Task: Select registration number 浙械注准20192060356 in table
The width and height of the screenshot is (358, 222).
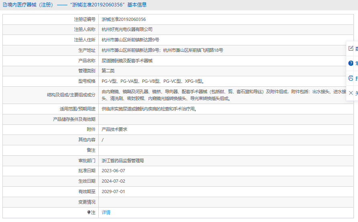Action: (124, 19)
